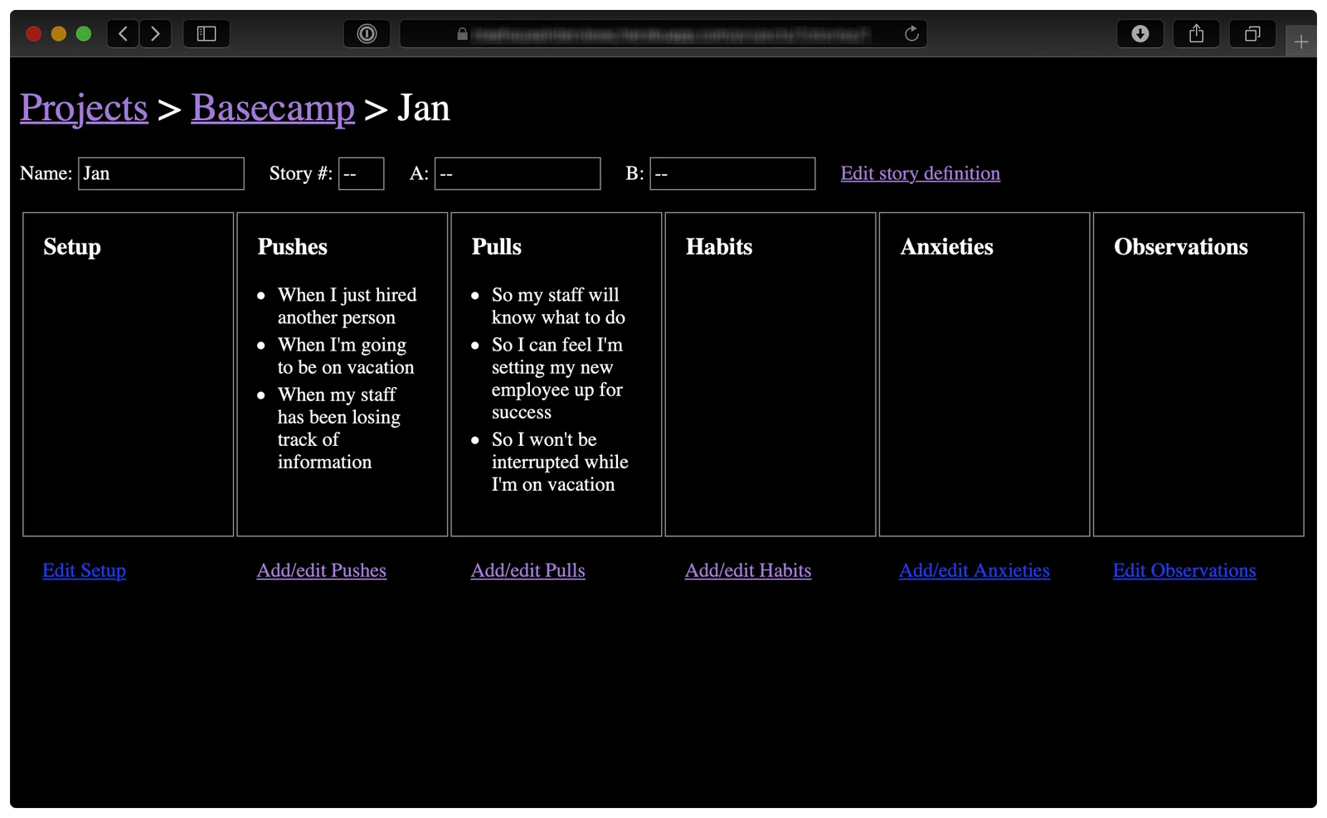Open the Projects breadcrumb link

pos(84,108)
